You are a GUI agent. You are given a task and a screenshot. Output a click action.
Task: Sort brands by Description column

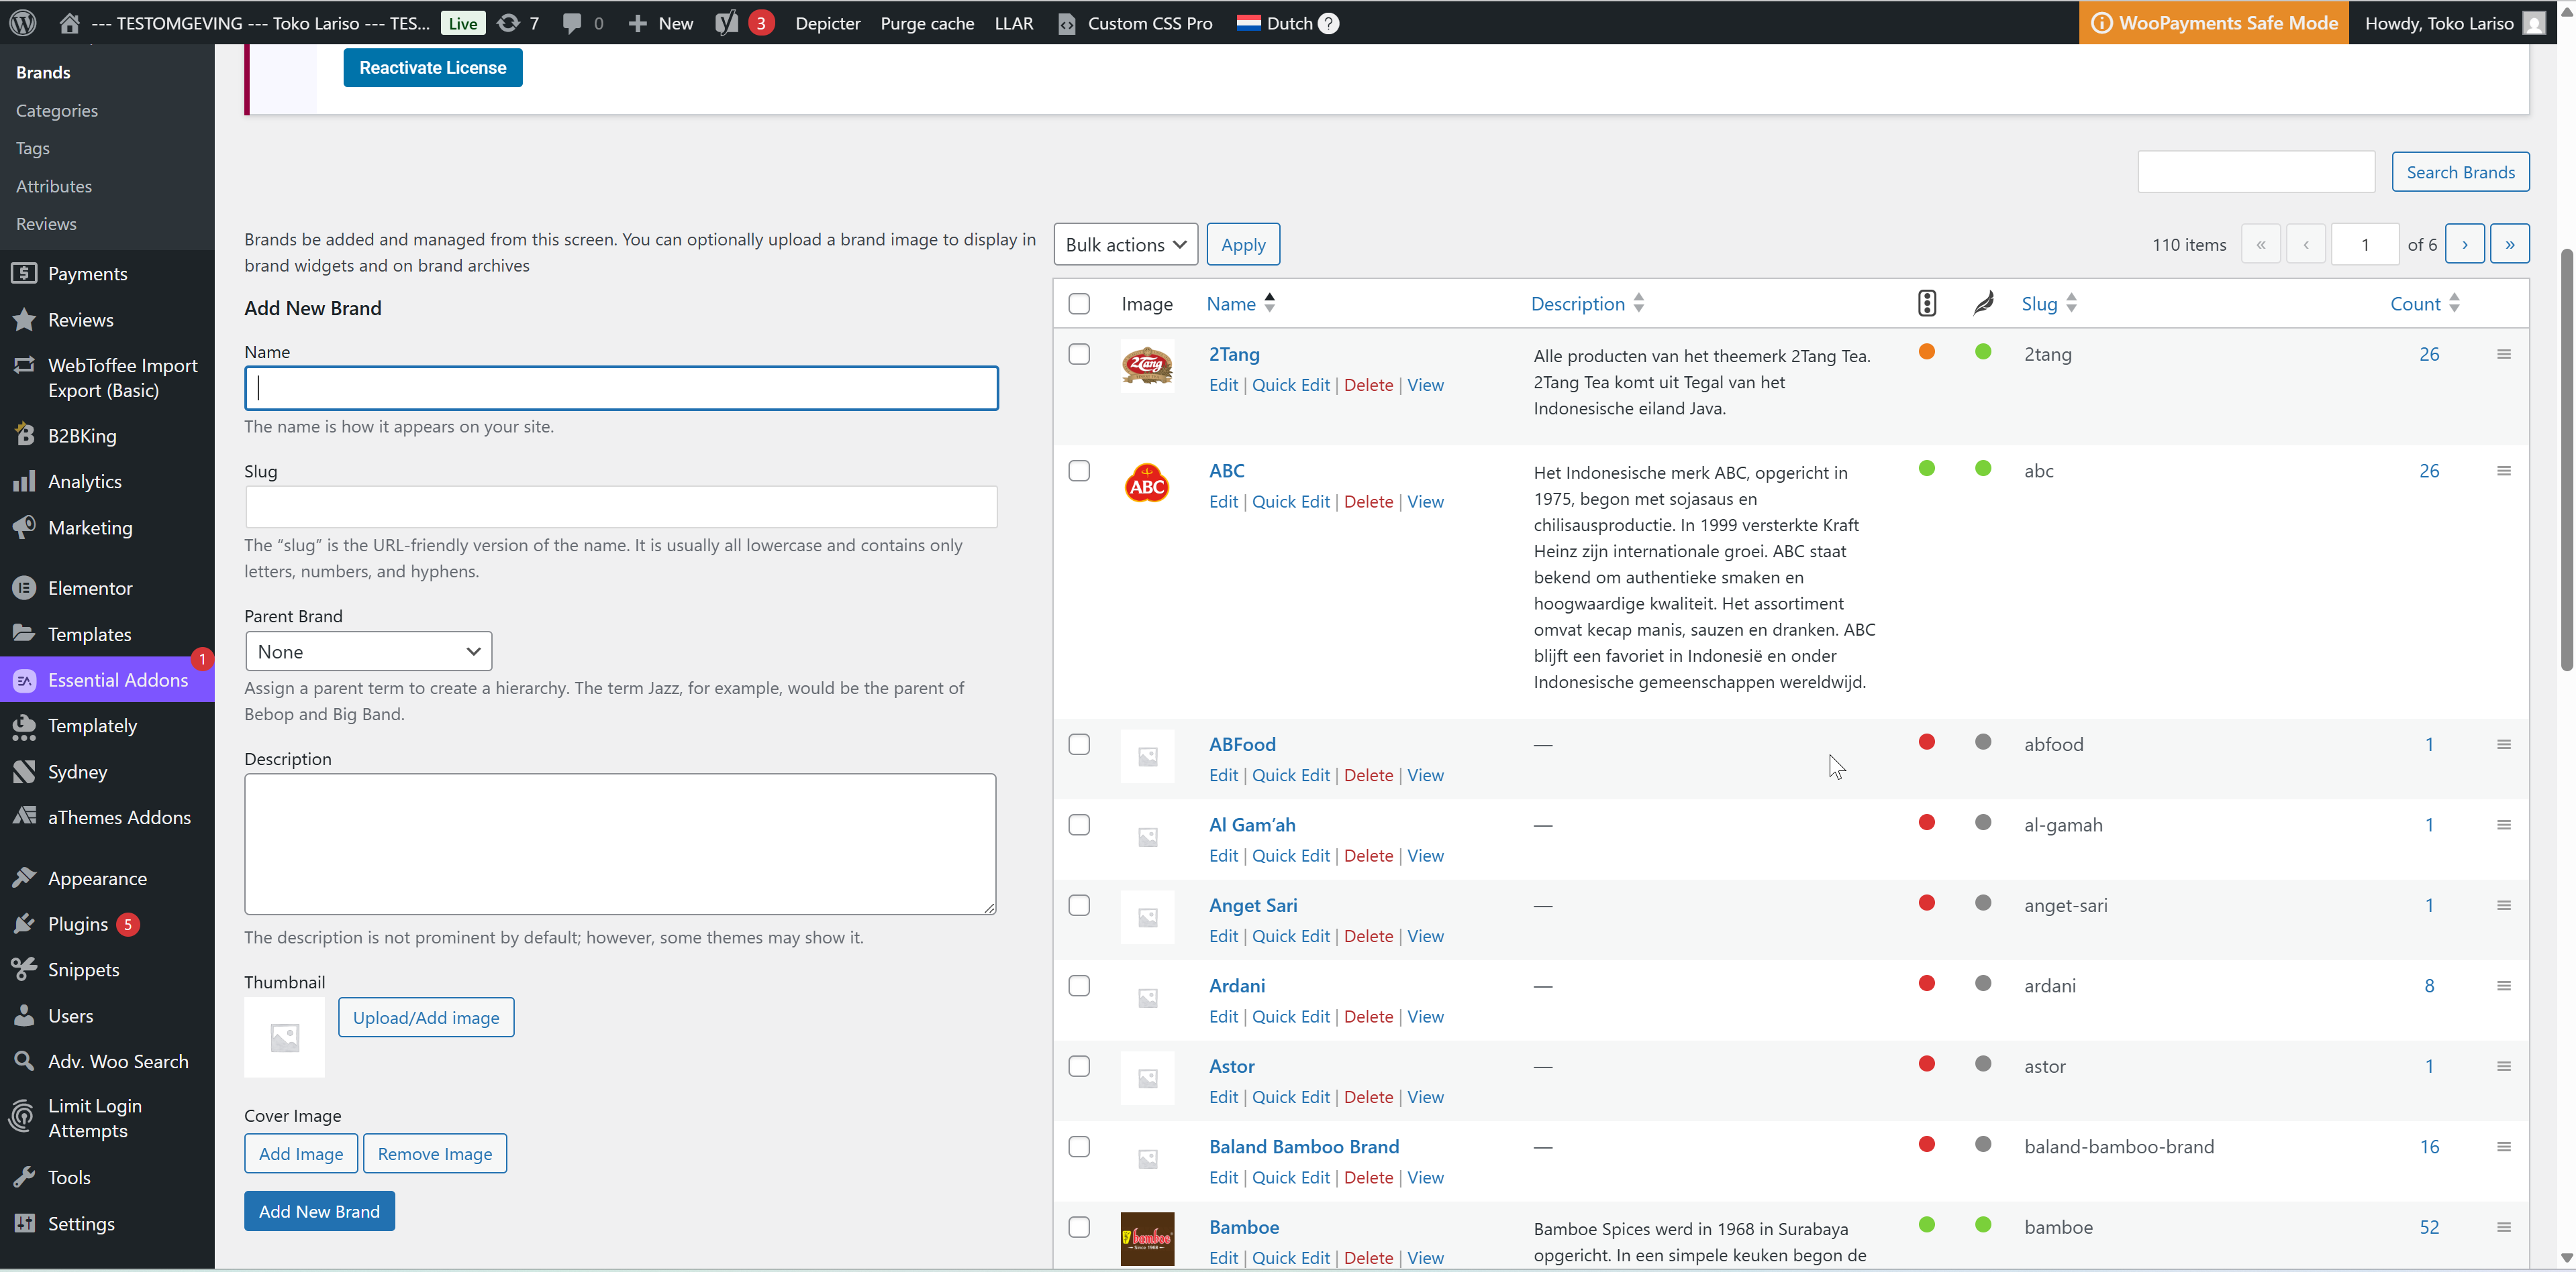1587,303
